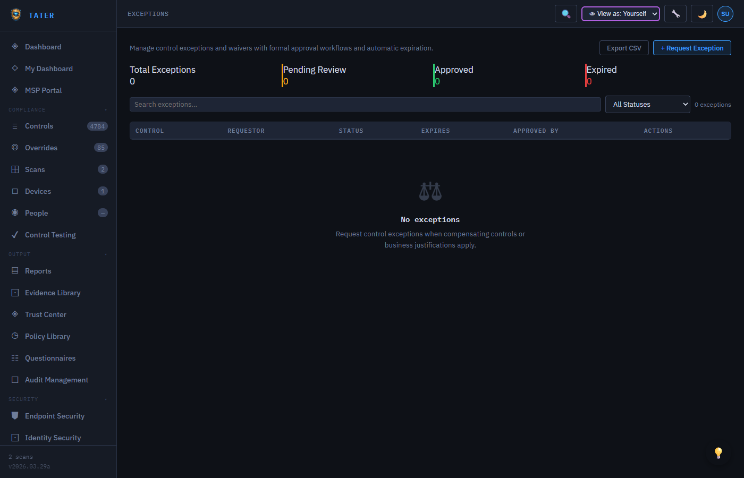Click the Trust Center diamond icon
The image size is (744, 478).
click(15, 314)
